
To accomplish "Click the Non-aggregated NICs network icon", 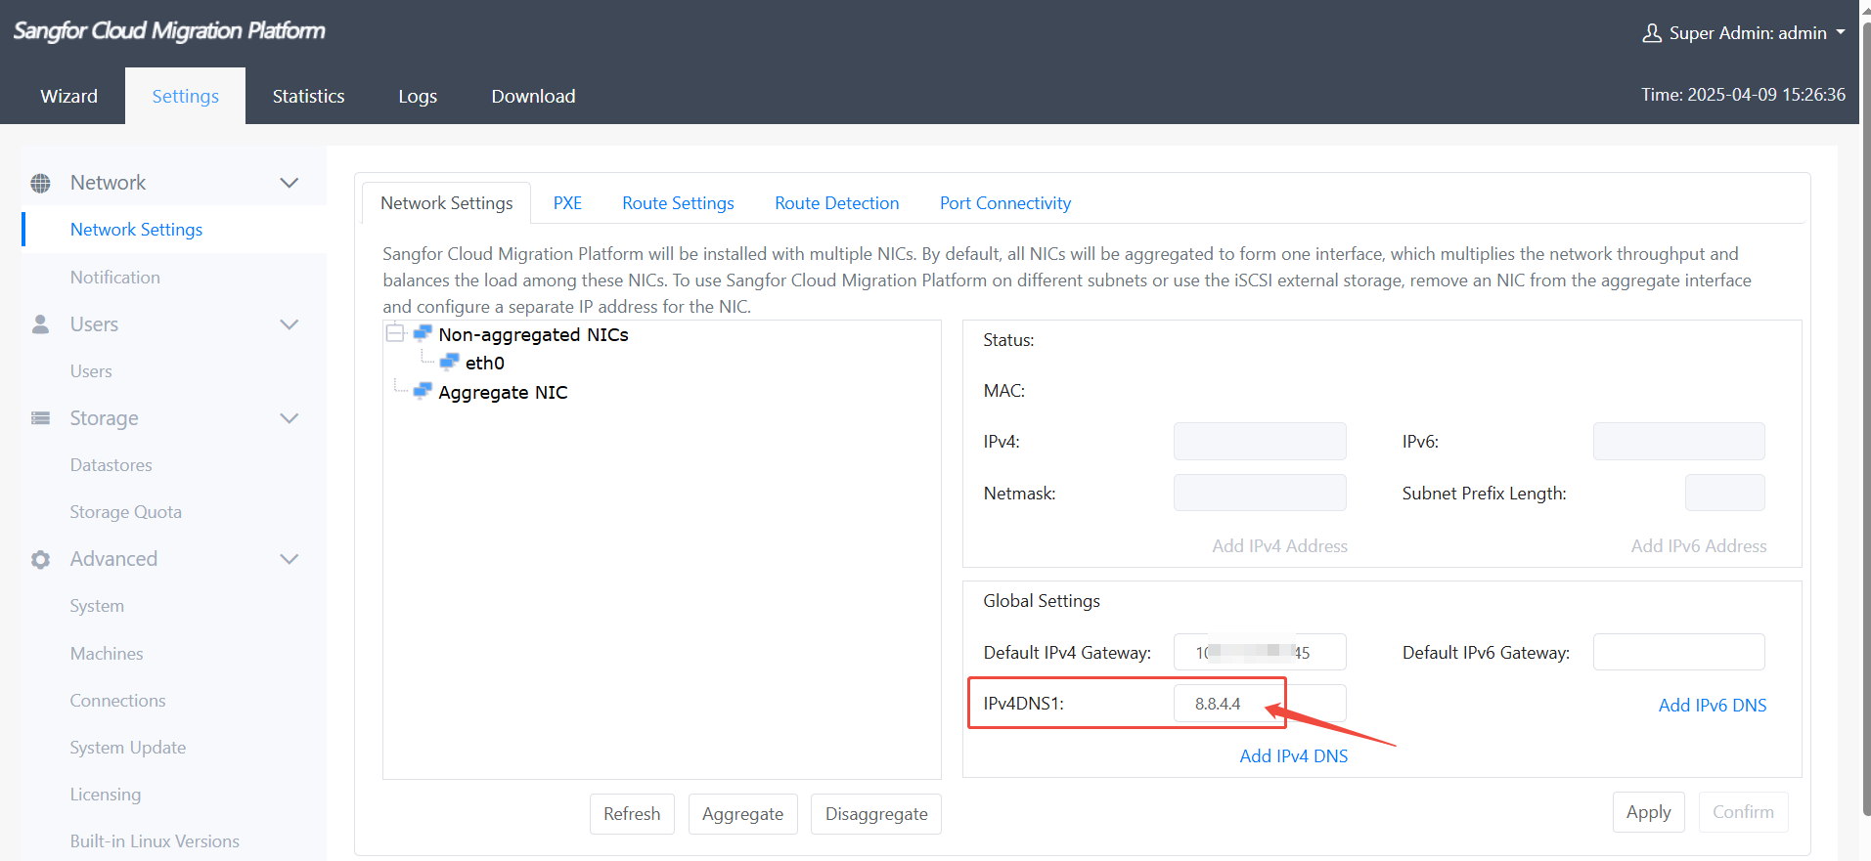I will click(x=423, y=333).
